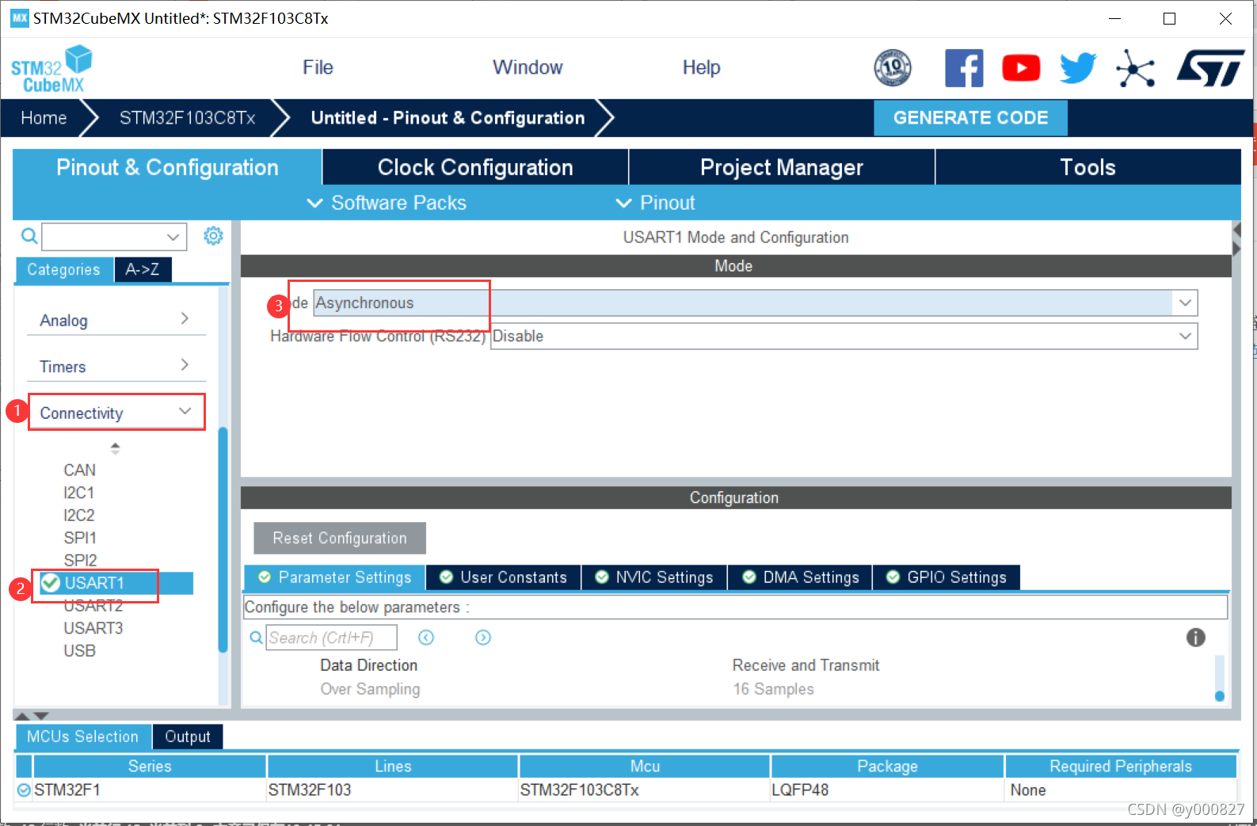Click the parameter search magnifier icon

tap(256, 638)
